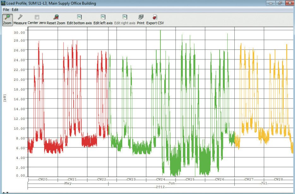
Task: Click the CW20 week label
Action: (43, 180)
